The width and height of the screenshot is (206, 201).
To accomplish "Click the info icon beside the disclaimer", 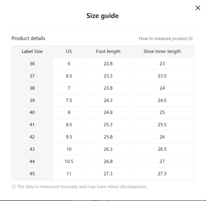I will tap(14, 187).
